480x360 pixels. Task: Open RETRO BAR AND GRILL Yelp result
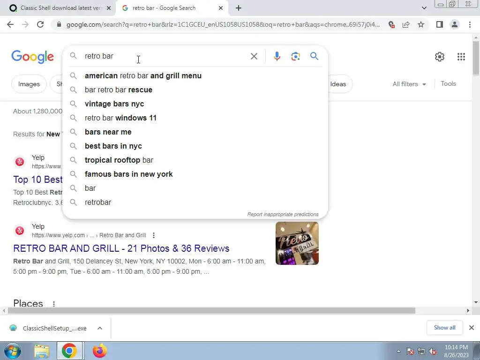point(121,248)
